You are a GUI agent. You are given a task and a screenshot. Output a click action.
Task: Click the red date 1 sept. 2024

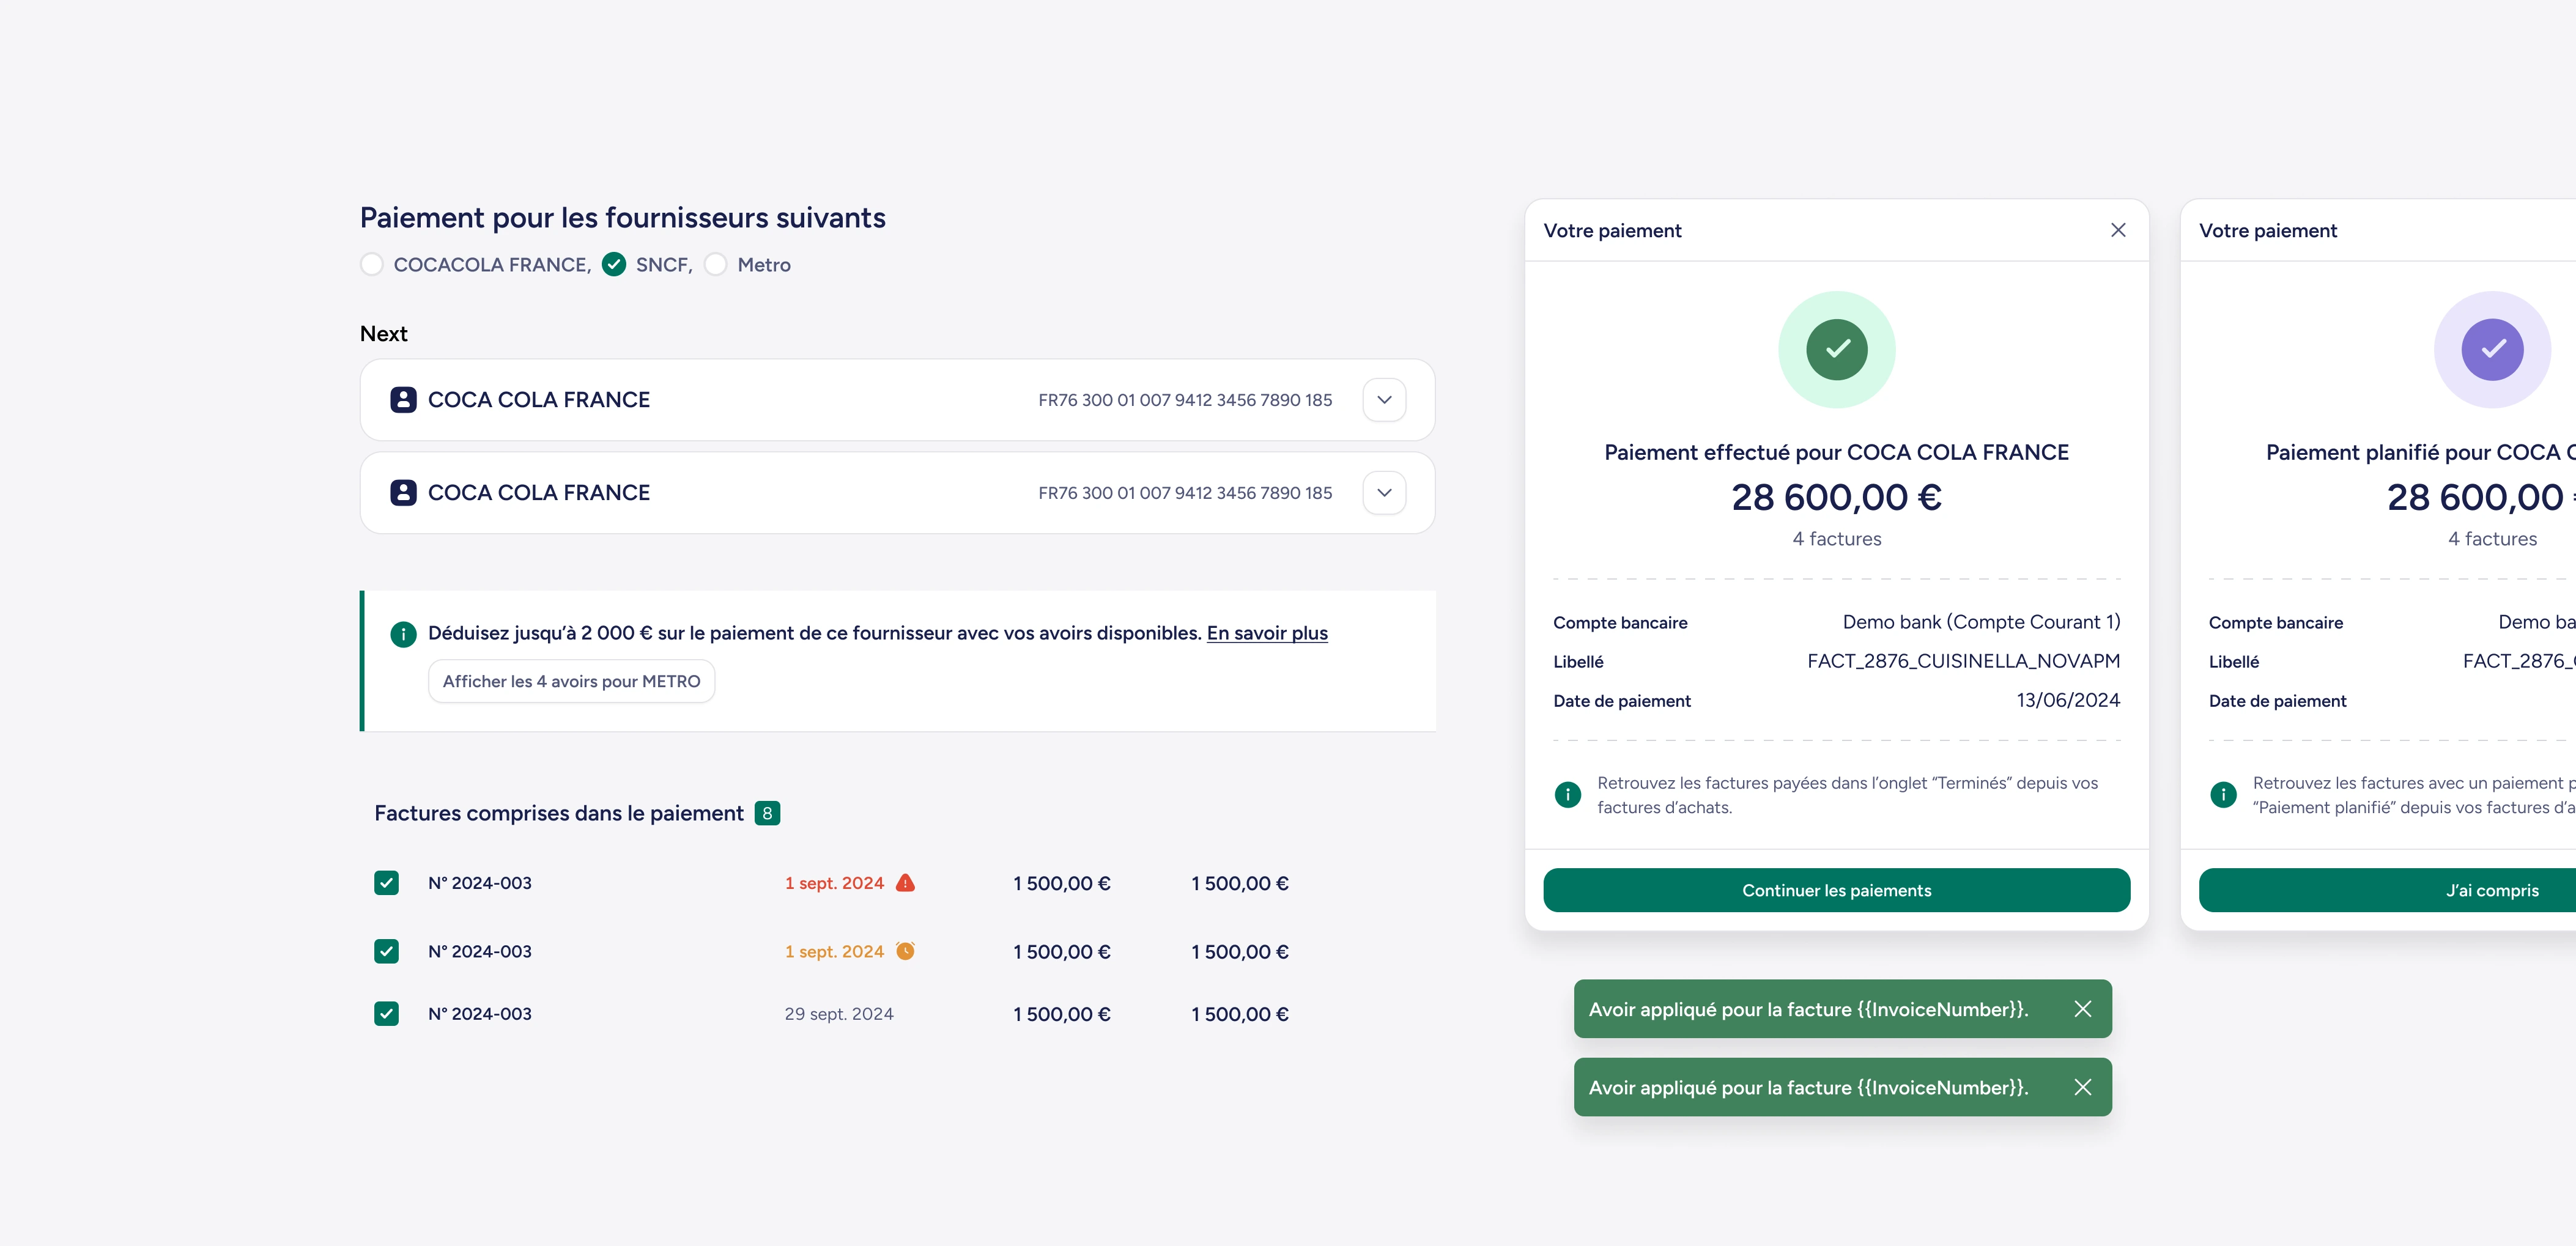tap(834, 883)
